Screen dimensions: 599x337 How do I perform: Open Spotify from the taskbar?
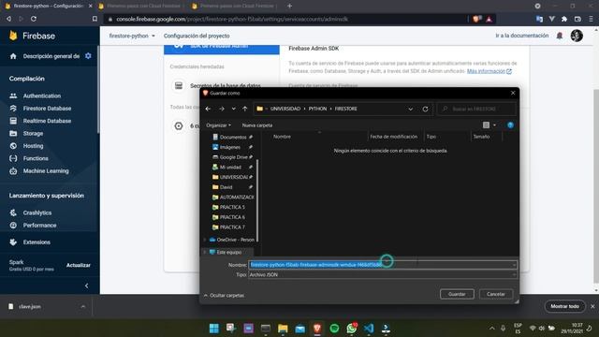pyautogui.click(x=334, y=329)
